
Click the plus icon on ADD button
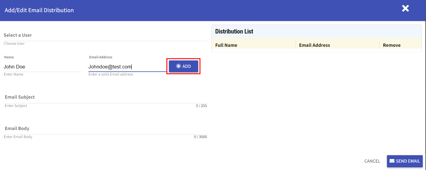pyautogui.click(x=178, y=66)
